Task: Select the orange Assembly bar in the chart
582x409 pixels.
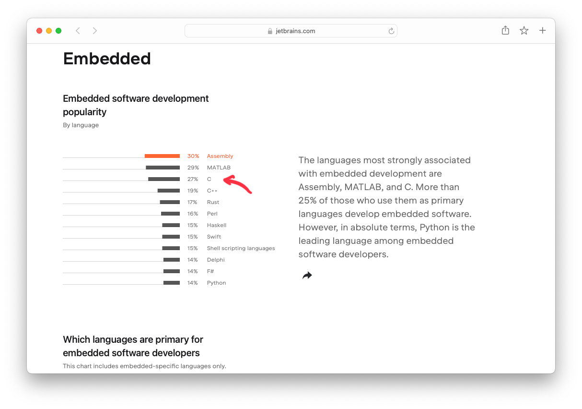Action: click(x=162, y=156)
